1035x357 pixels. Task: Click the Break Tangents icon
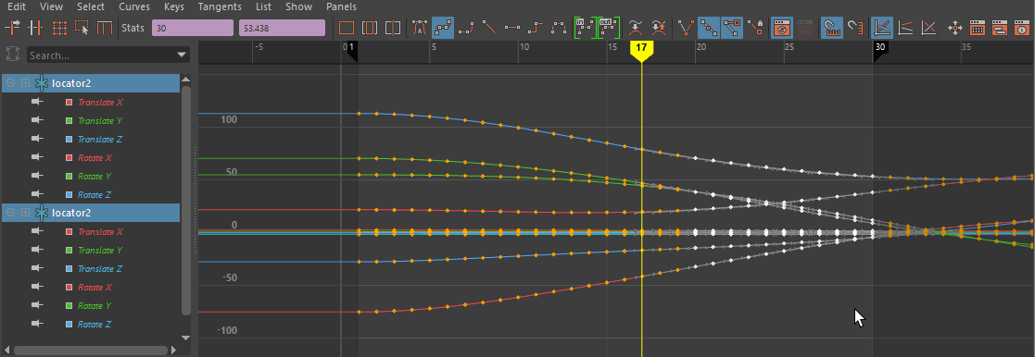(687, 28)
